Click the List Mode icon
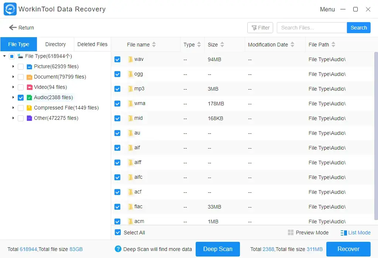This screenshot has height=258, width=378. coord(344,233)
